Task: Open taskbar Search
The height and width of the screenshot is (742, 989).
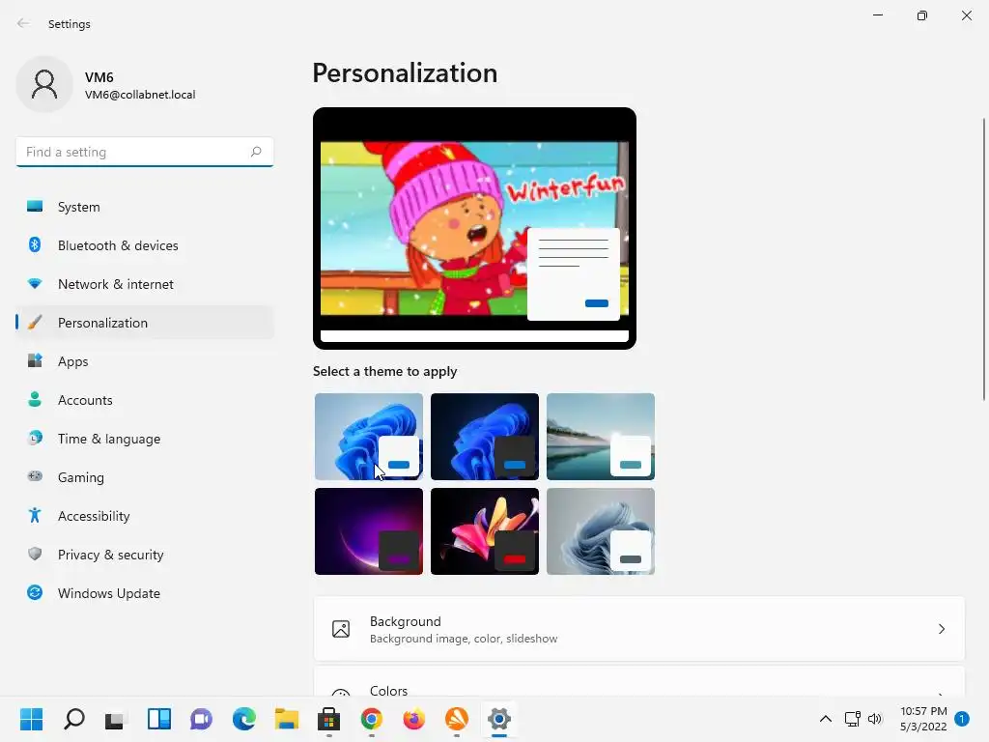Action: click(73, 719)
